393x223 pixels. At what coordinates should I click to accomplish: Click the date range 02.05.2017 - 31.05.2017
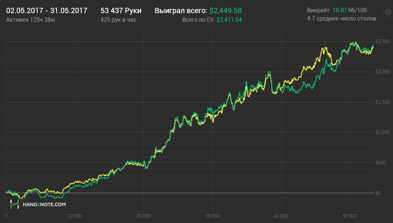tap(47, 11)
